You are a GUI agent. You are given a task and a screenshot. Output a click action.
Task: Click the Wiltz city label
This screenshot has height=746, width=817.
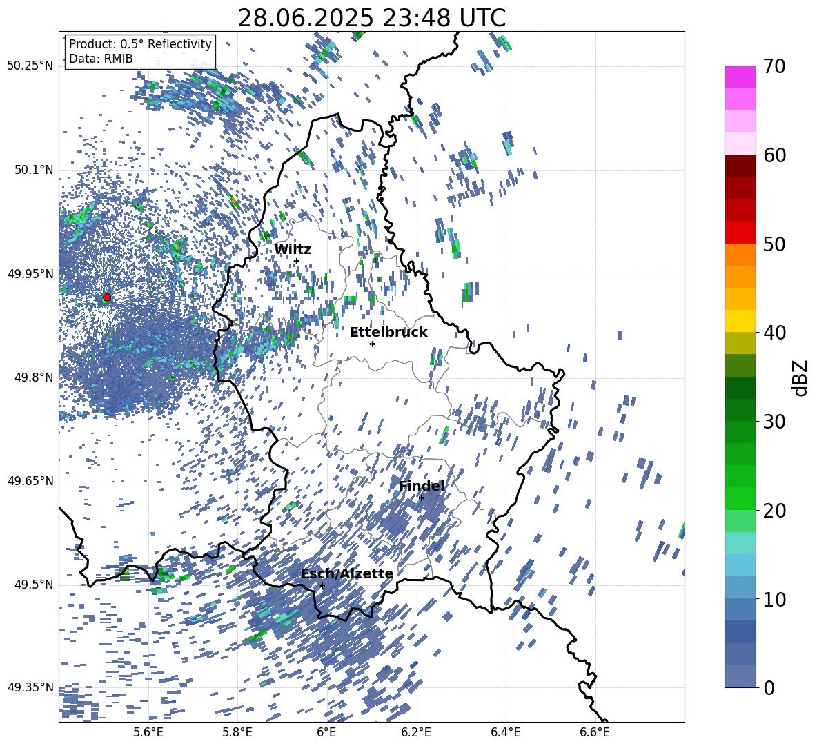[293, 249]
